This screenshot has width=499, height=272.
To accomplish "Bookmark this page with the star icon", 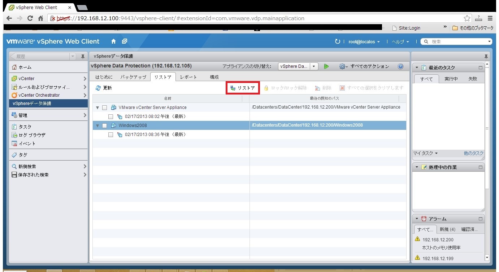I will click(467, 18).
